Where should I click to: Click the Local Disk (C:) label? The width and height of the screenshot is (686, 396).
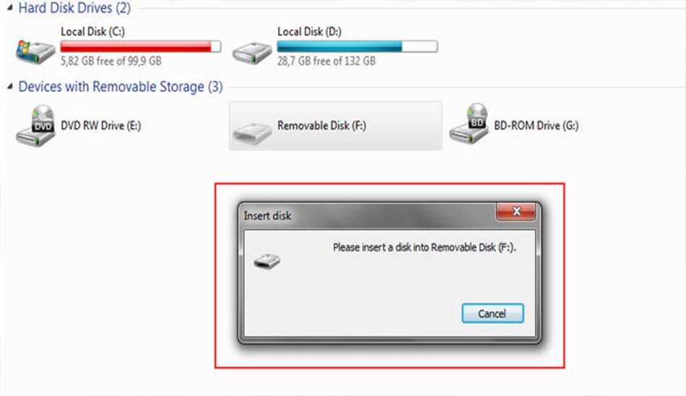(x=92, y=32)
